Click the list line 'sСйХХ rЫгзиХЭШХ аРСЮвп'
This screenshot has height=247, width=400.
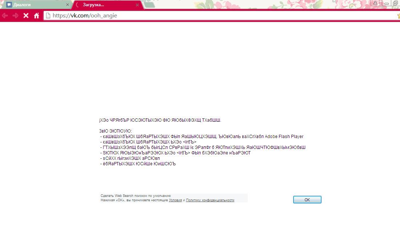coord(130,158)
